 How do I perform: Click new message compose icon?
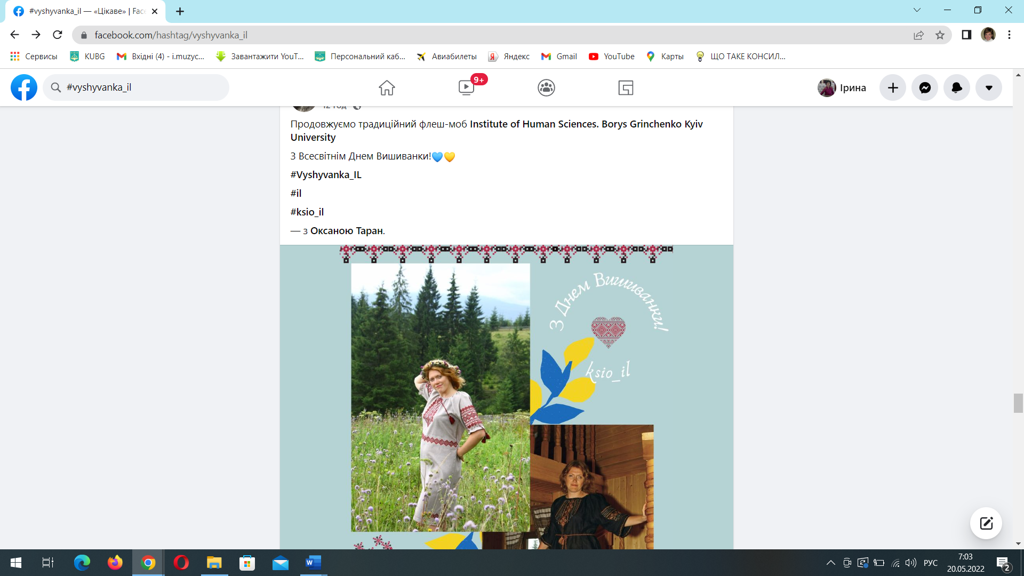click(986, 523)
